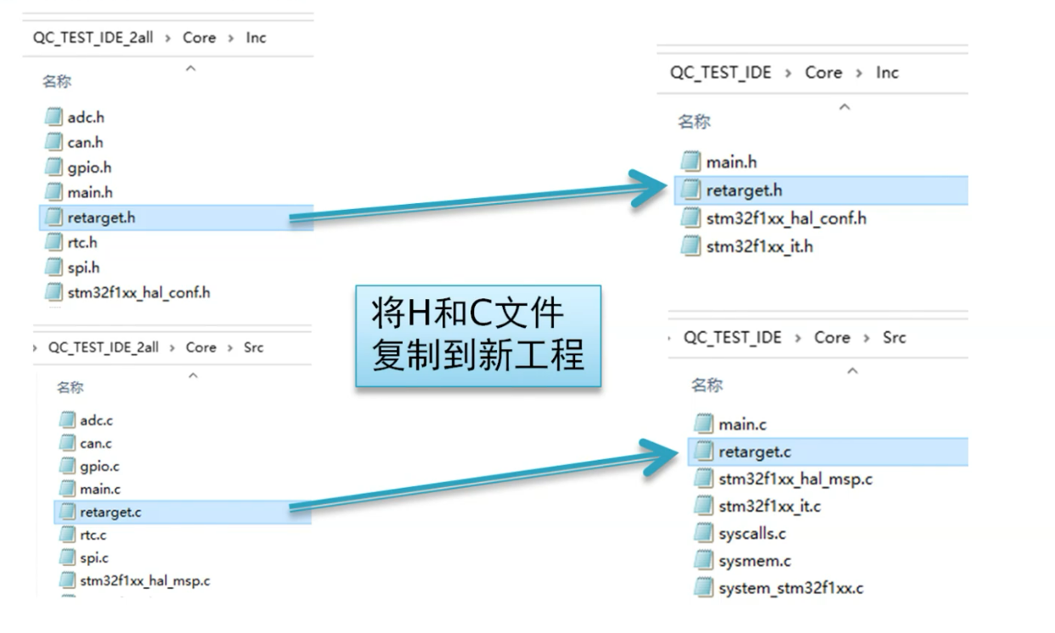Open Core breadcrumb in new QC_TEST_IDE Src path
This screenshot has height=633, width=1055.
coord(832,337)
